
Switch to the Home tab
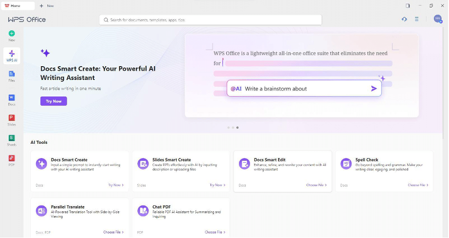tap(18, 6)
